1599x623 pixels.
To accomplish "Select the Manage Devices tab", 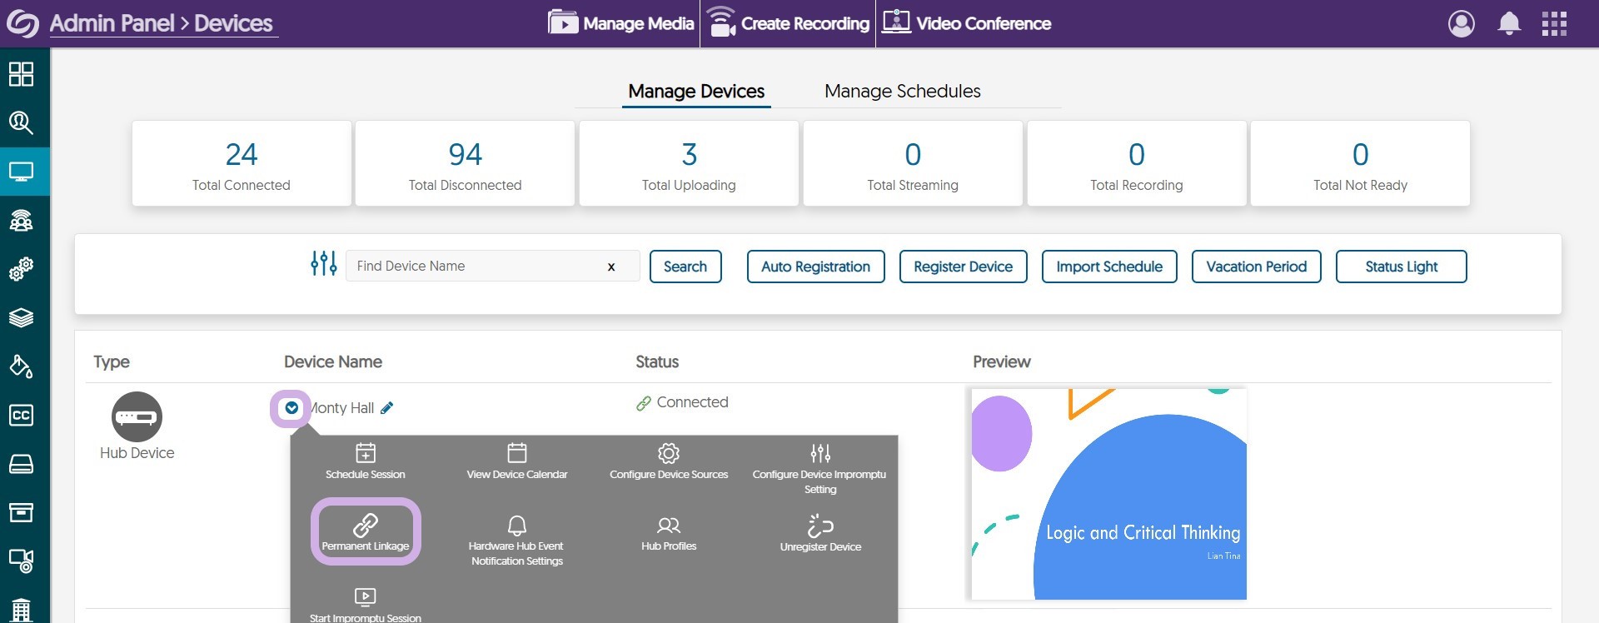I will [x=696, y=91].
